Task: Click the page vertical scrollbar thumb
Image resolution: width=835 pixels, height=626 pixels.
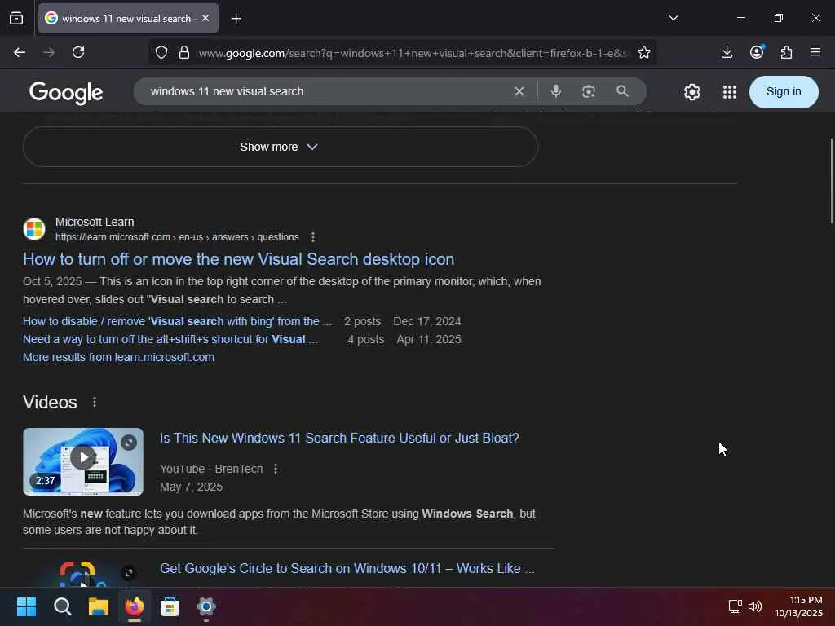Action: click(831, 181)
